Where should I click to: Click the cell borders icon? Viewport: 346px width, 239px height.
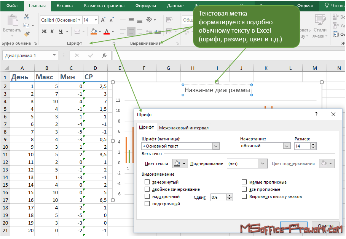(x=77, y=31)
